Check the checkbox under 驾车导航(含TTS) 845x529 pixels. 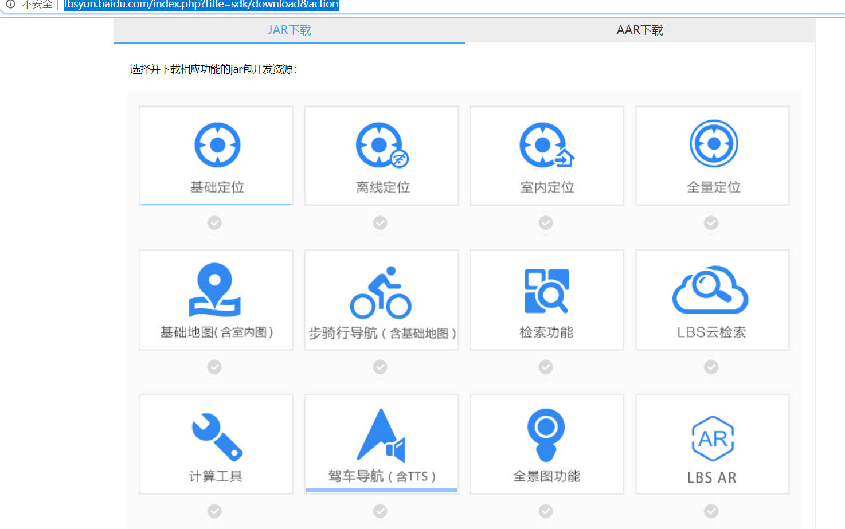click(380, 511)
